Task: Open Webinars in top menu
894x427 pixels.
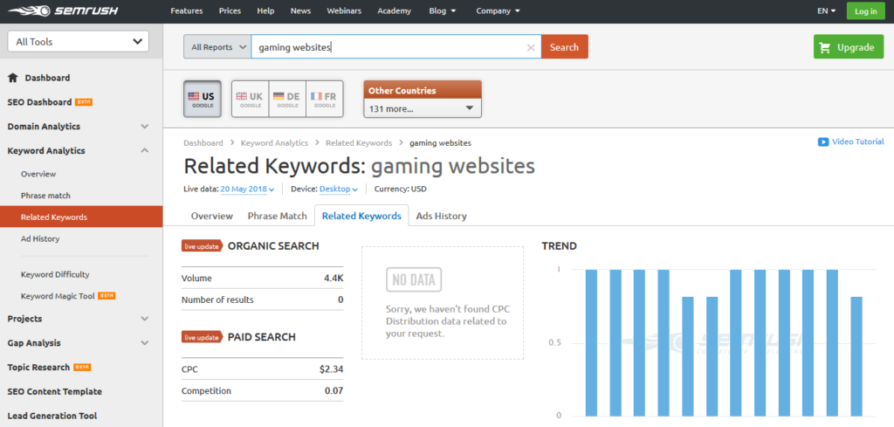Action: coord(344,10)
